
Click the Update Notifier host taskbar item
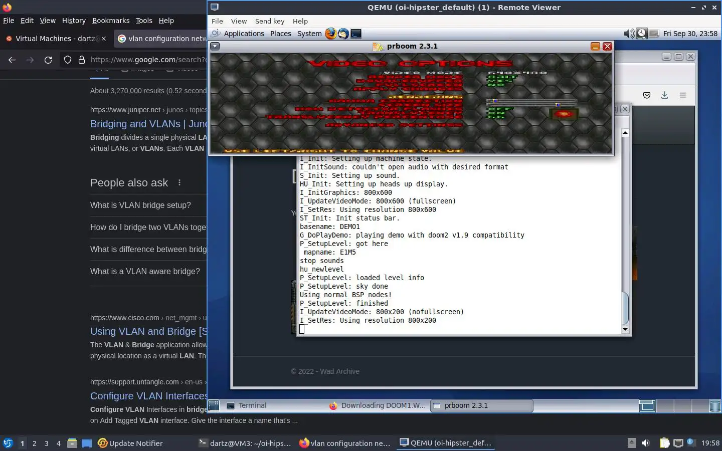point(130,443)
